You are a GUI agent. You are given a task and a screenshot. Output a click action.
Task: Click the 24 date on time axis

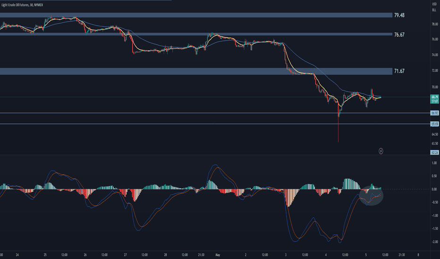pyautogui.click(x=17, y=255)
